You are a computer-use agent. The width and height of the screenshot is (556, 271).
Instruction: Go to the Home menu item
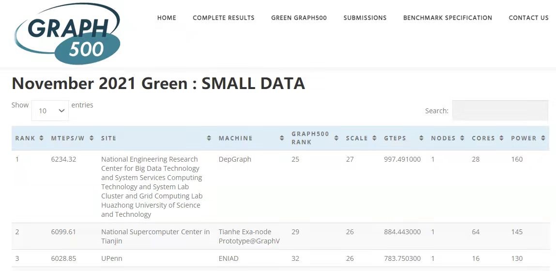click(167, 18)
